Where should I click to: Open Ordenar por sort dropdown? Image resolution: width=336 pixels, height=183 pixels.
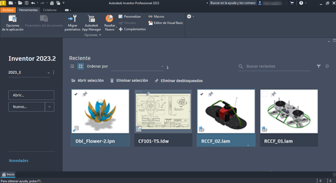[x=137, y=67]
